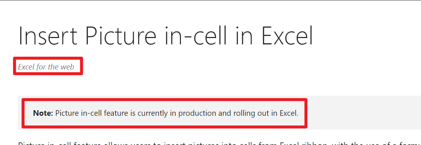
Task: Click the red outline around the note
Action: (x=164, y=100)
